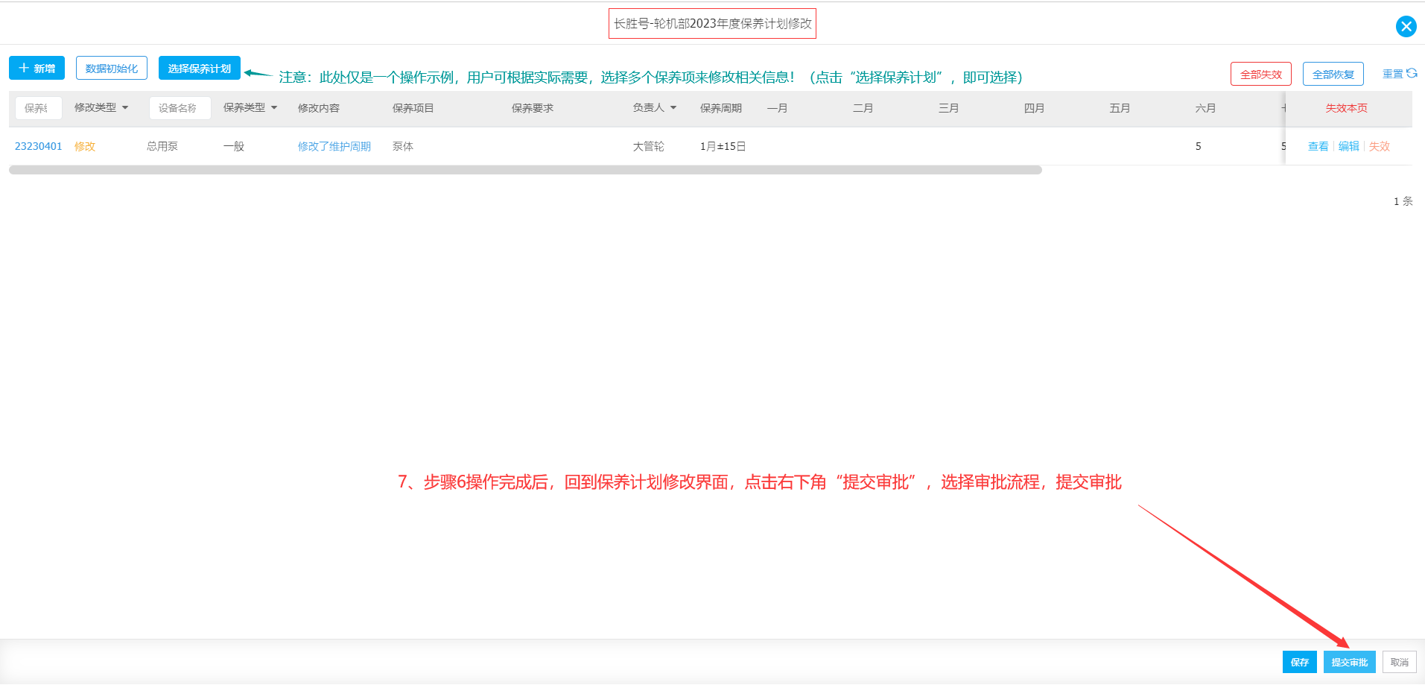Click 编辑 for row 23230401
This screenshot has width=1425, height=685.
1348,146
